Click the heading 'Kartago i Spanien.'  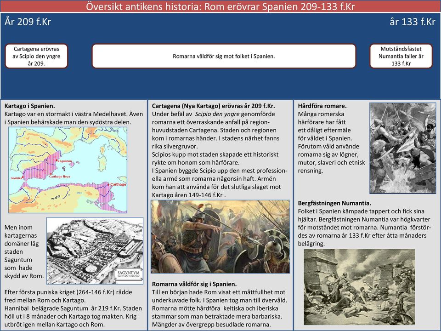tap(29, 106)
